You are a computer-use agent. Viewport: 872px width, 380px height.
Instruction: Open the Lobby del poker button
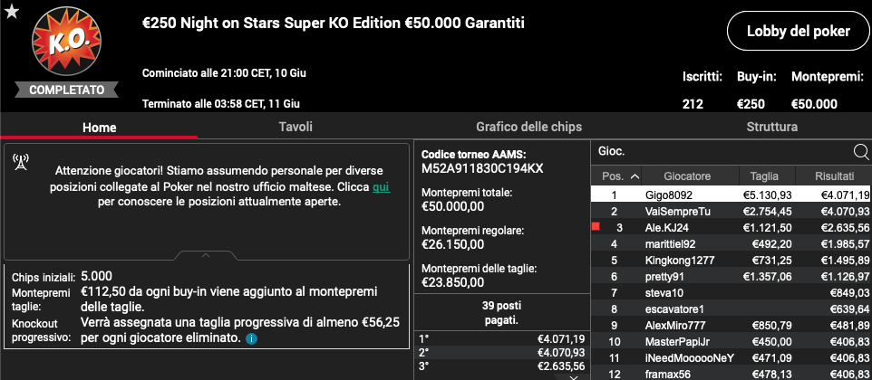point(799,32)
